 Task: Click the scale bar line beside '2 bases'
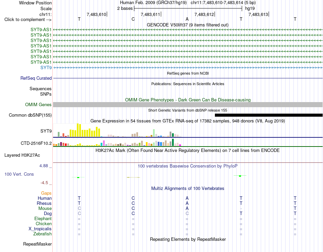188,8
